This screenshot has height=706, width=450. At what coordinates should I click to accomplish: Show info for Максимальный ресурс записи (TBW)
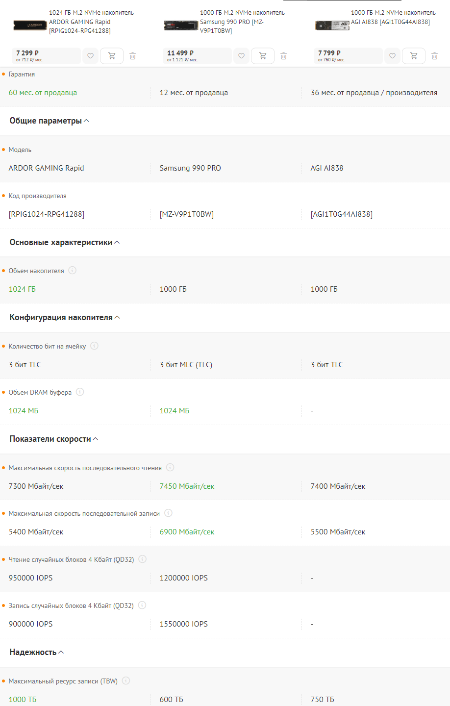(x=126, y=681)
